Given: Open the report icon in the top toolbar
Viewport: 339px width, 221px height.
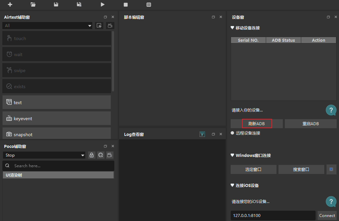Looking at the screenshot, I should [149, 5].
